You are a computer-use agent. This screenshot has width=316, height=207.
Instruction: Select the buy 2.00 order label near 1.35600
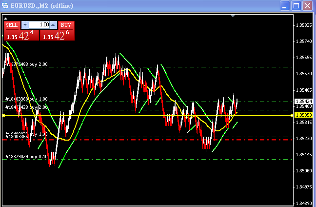(26, 64)
